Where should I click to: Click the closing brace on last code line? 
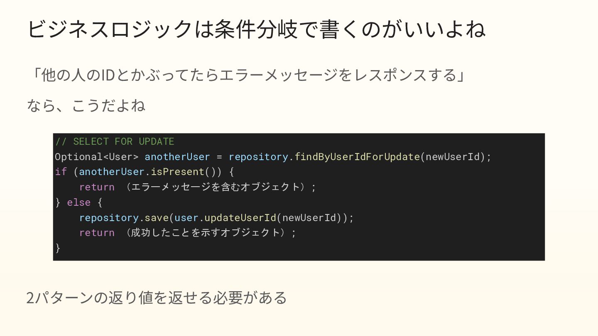pyautogui.click(x=58, y=248)
